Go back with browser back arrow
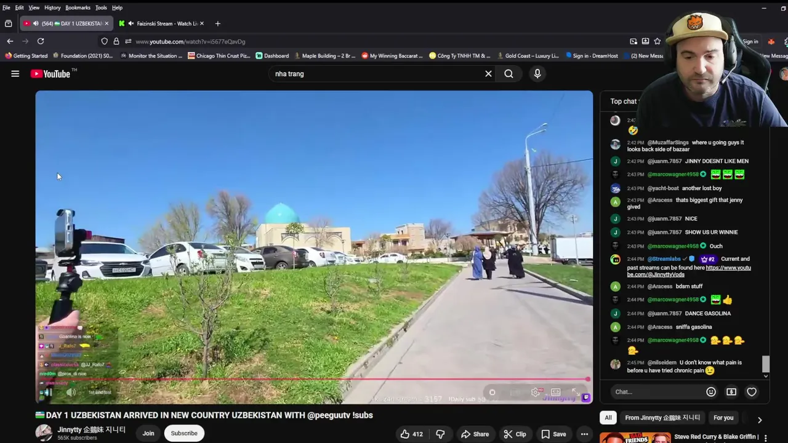The width and height of the screenshot is (788, 443). [x=10, y=41]
